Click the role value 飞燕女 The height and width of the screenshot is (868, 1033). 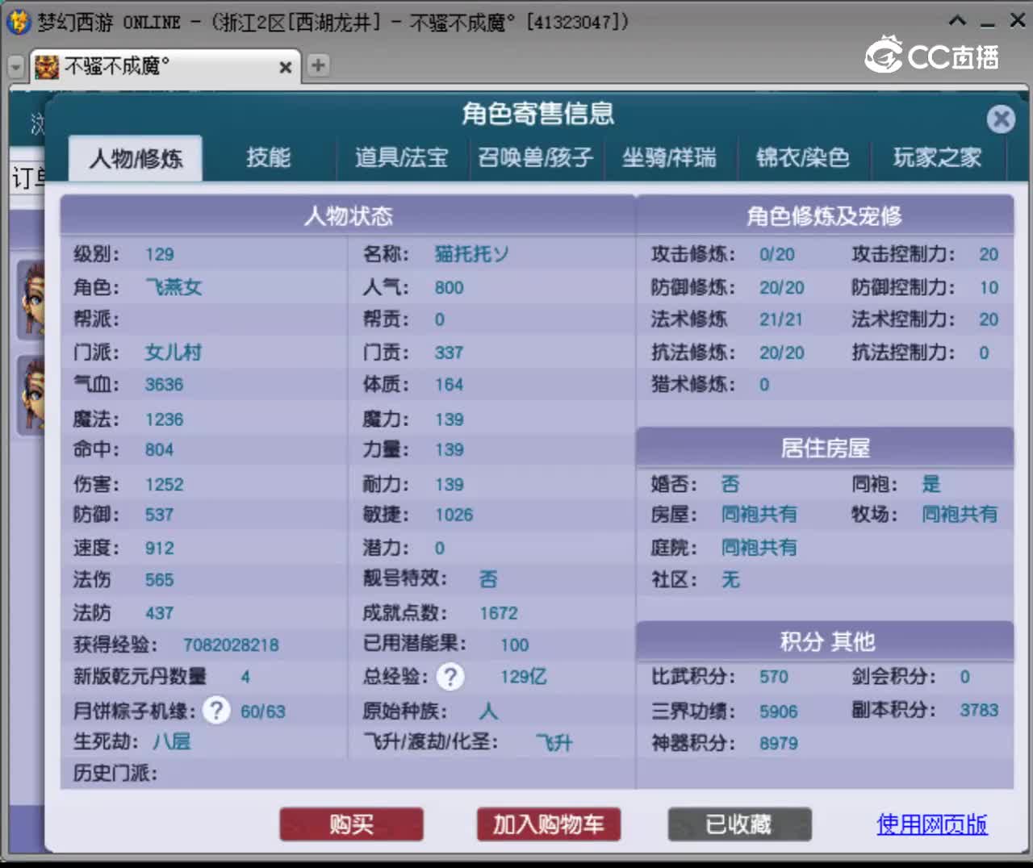point(174,287)
